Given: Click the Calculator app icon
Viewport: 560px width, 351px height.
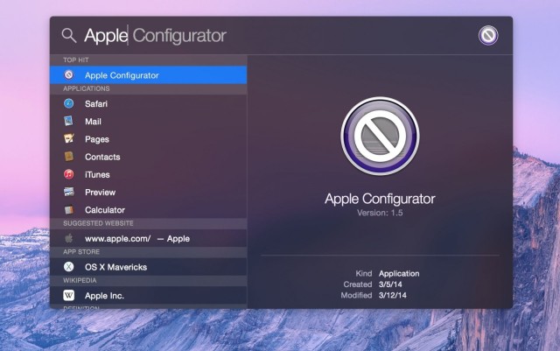Looking at the screenshot, I should (69, 210).
